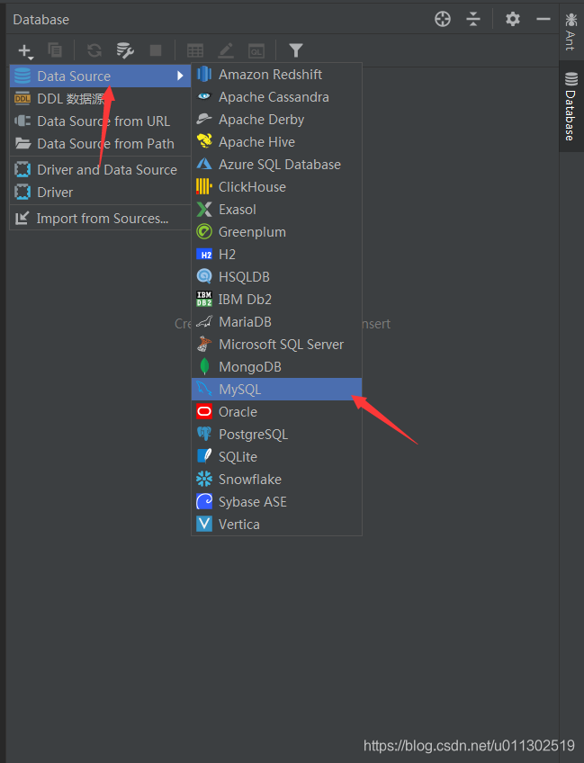Click the Collapse All icon in header
This screenshot has height=763, width=584.
pos(473,20)
